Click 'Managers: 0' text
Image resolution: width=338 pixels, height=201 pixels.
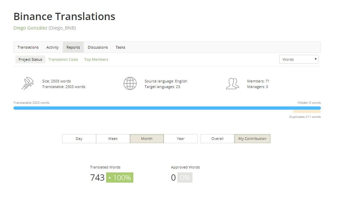pos(258,87)
